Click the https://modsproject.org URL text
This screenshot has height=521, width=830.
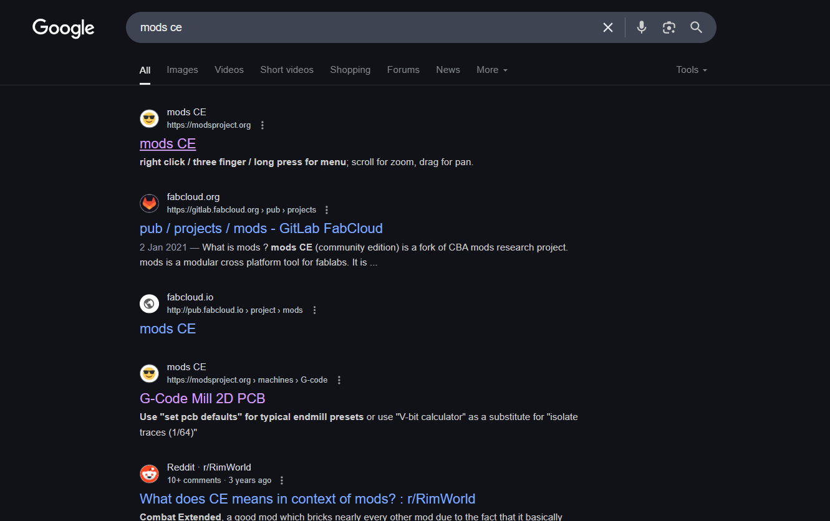coord(209,125)
